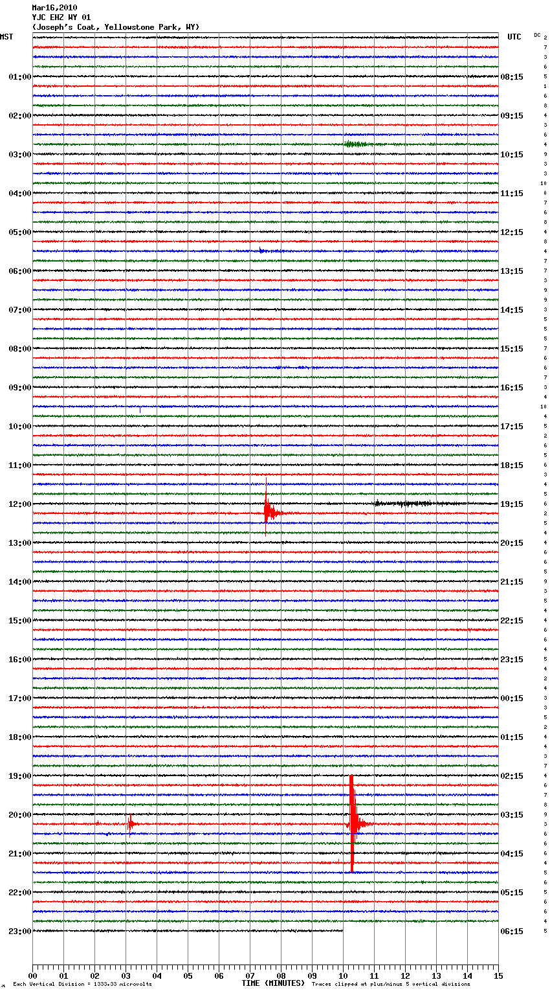Image resolution: width=550 pixels, height=993 pixels.
Task: Click minute 15 on the bottom axis
Action: pyautogui.click(x=498, y=976)
